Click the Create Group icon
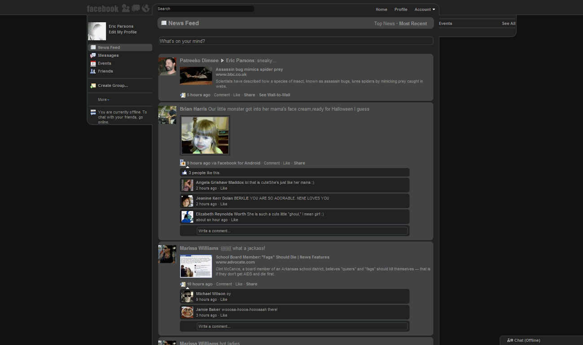The height and width of the screenshot is (345, 583). click(93, 85)
